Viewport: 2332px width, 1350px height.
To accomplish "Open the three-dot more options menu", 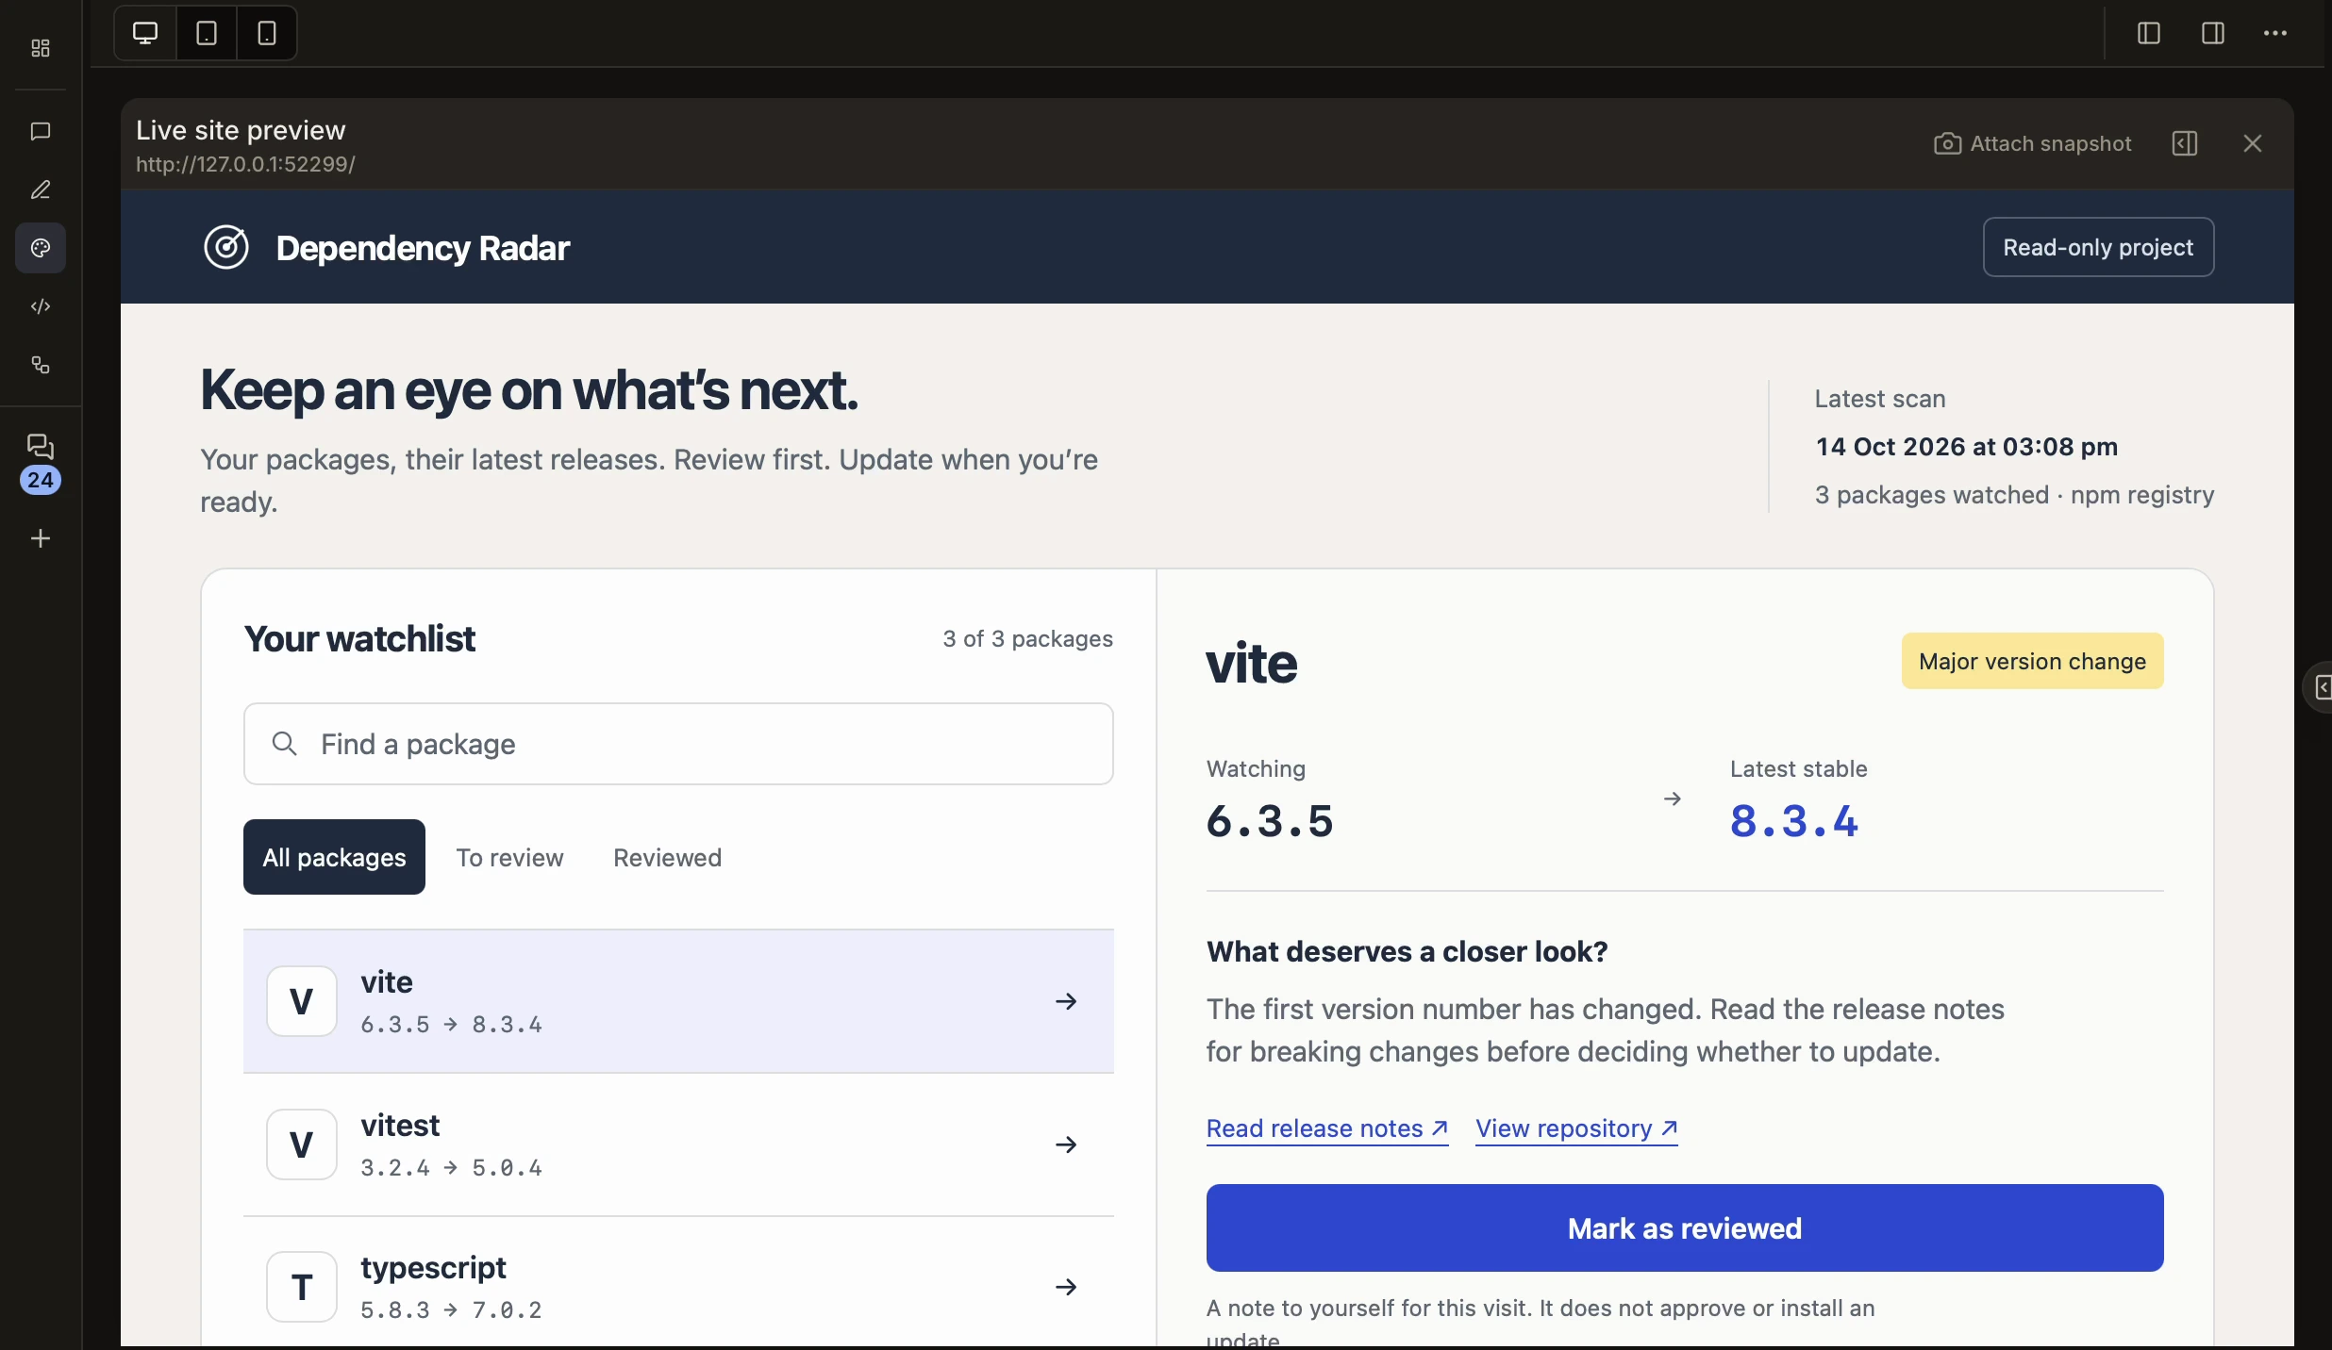I will 2275,33.
